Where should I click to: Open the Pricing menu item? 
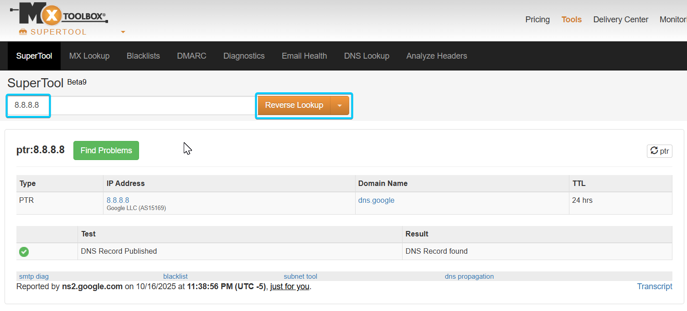point(537,20)
